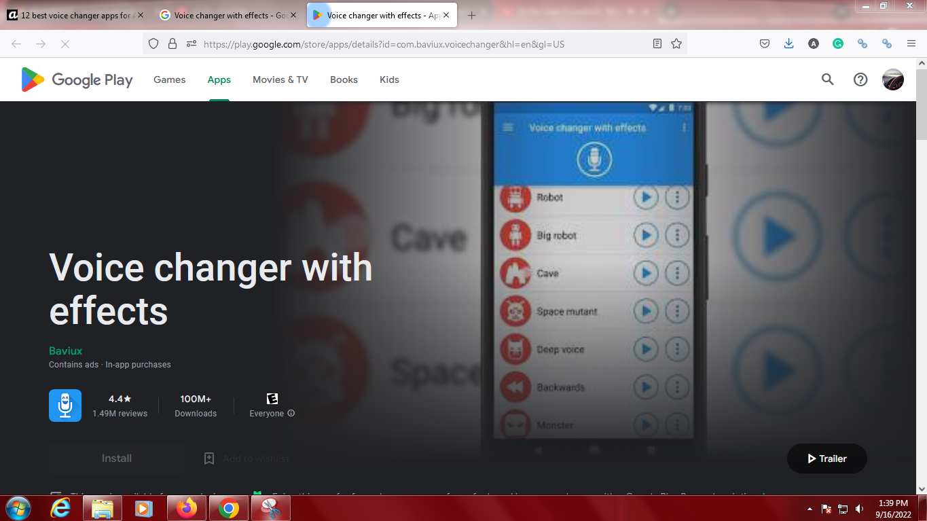Open Firefox shield tracking protection icon
The height and width of the screenshot is (521, 927).
point(153,43)
